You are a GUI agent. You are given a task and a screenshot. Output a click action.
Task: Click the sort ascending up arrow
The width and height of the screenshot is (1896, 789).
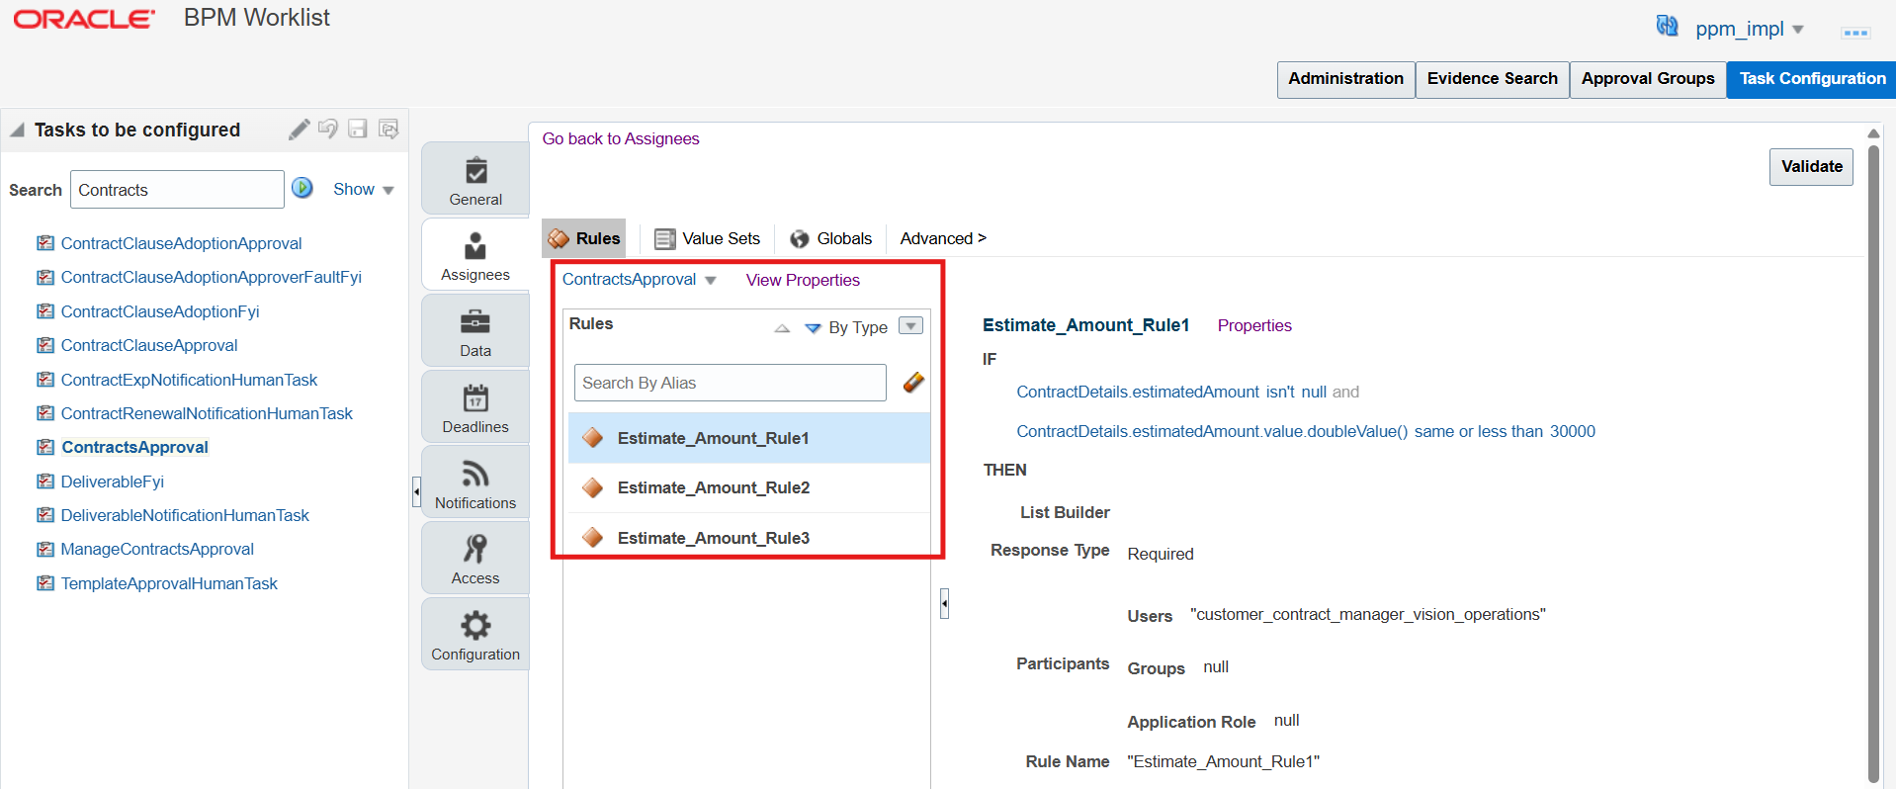pos(782,328)
